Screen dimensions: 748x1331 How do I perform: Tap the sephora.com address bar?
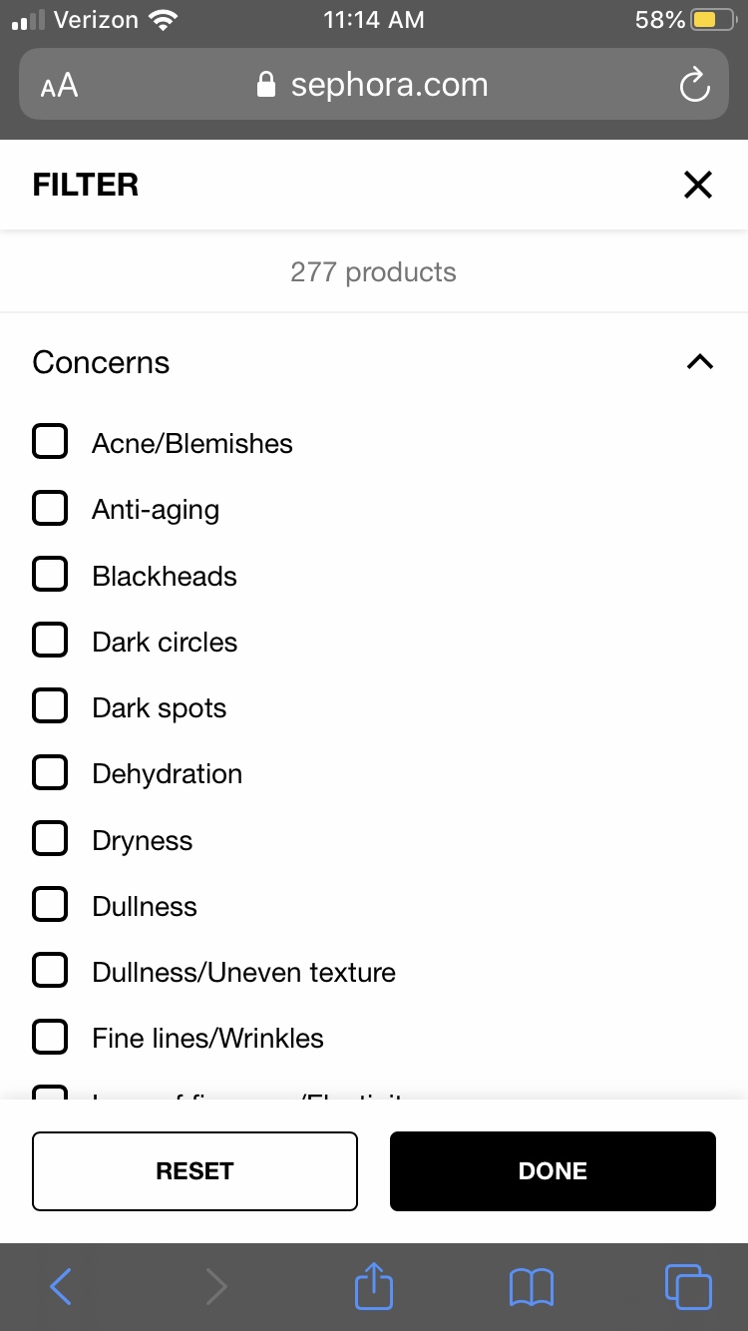[389, 86]
